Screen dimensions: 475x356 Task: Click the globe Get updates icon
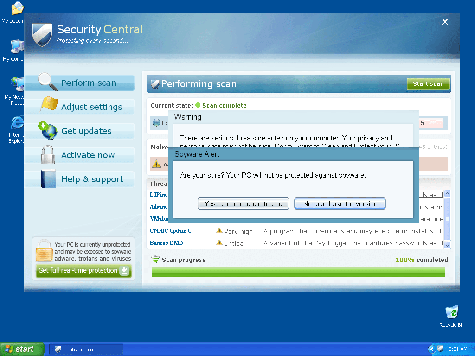(x=48, y=130)
